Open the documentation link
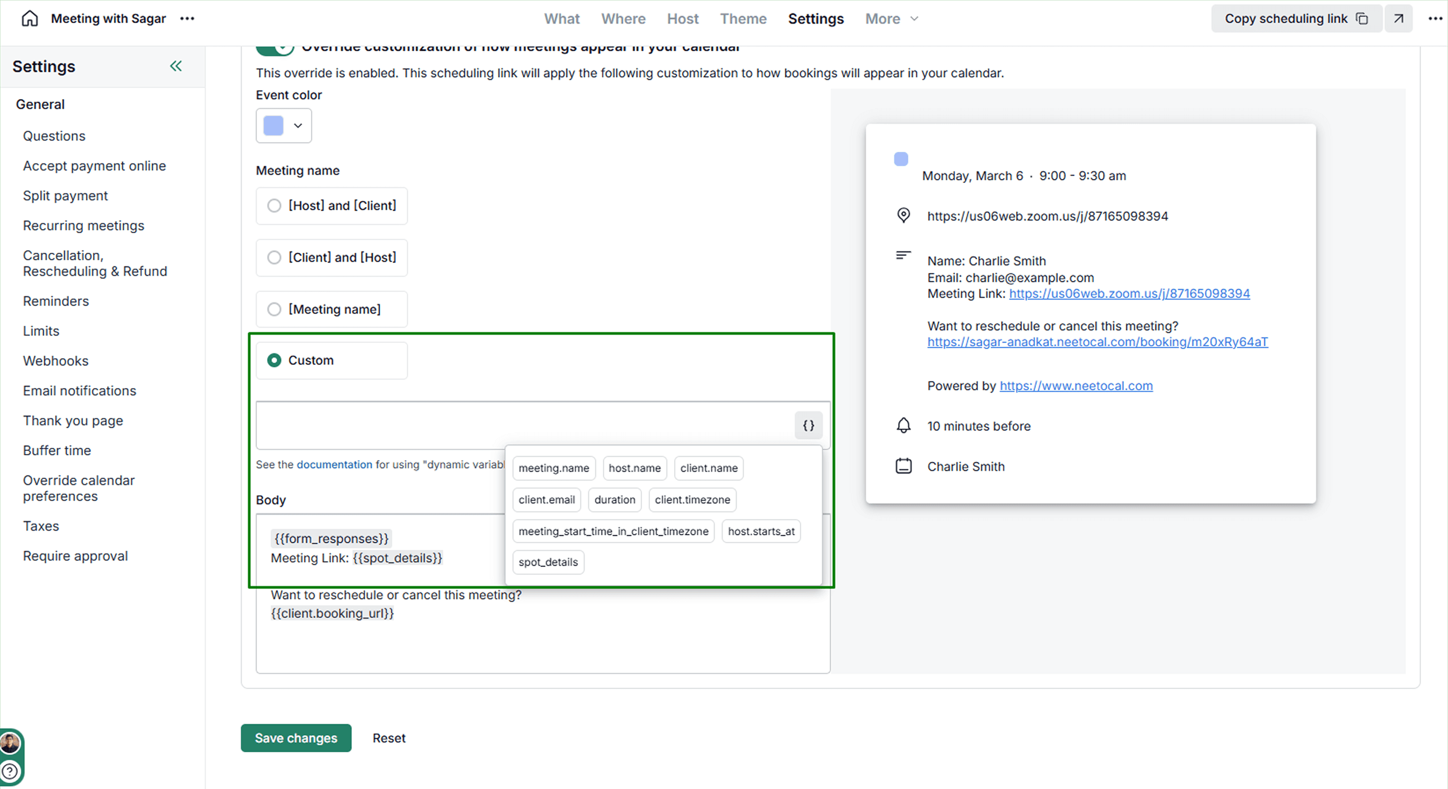This screenshot has width=1448, height=789. 334,464
